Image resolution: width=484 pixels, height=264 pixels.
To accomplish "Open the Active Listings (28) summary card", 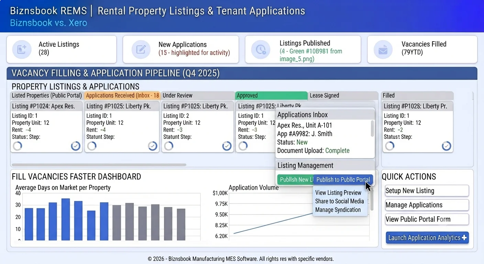I will coord(62,49).
